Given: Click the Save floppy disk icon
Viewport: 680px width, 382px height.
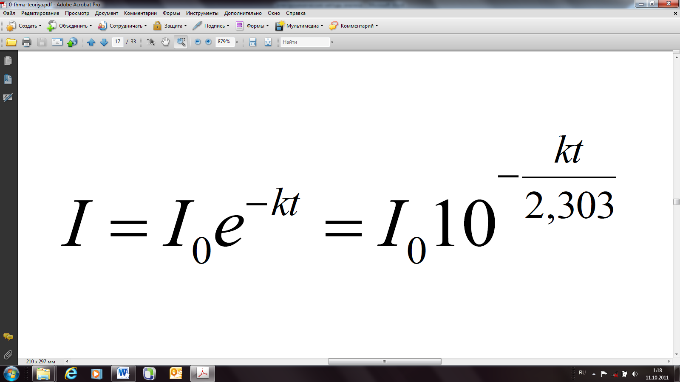Looking at the screenshot, I should click(x=42, y=42).
